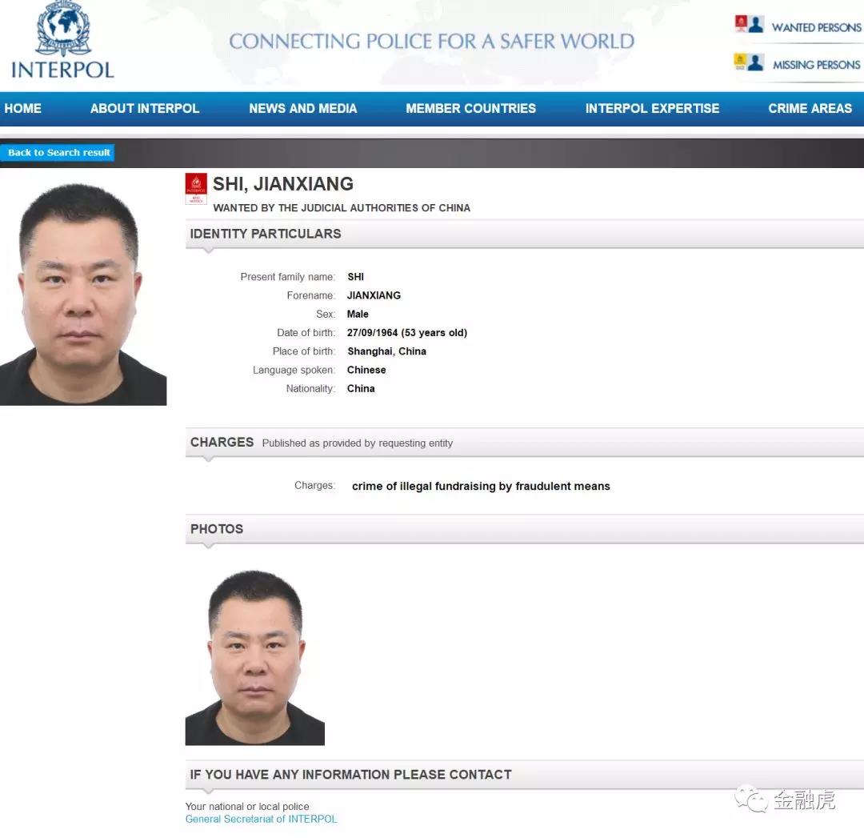
Task: Click the Red Notice icon beside the name
Action: pos(196,189)
